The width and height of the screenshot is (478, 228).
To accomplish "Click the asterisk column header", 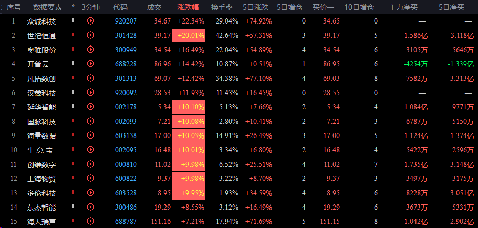I will [73, 7].
